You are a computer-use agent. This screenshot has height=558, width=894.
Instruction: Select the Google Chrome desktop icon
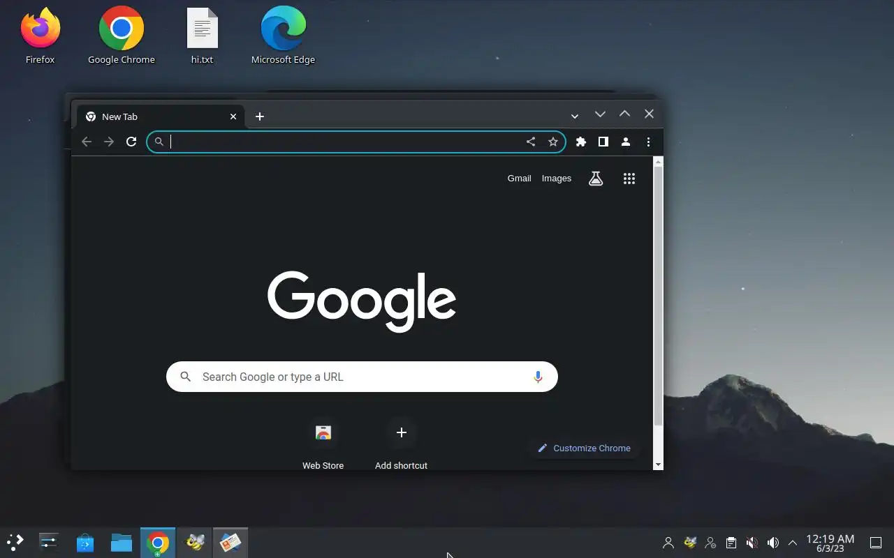tap(122, 36)
